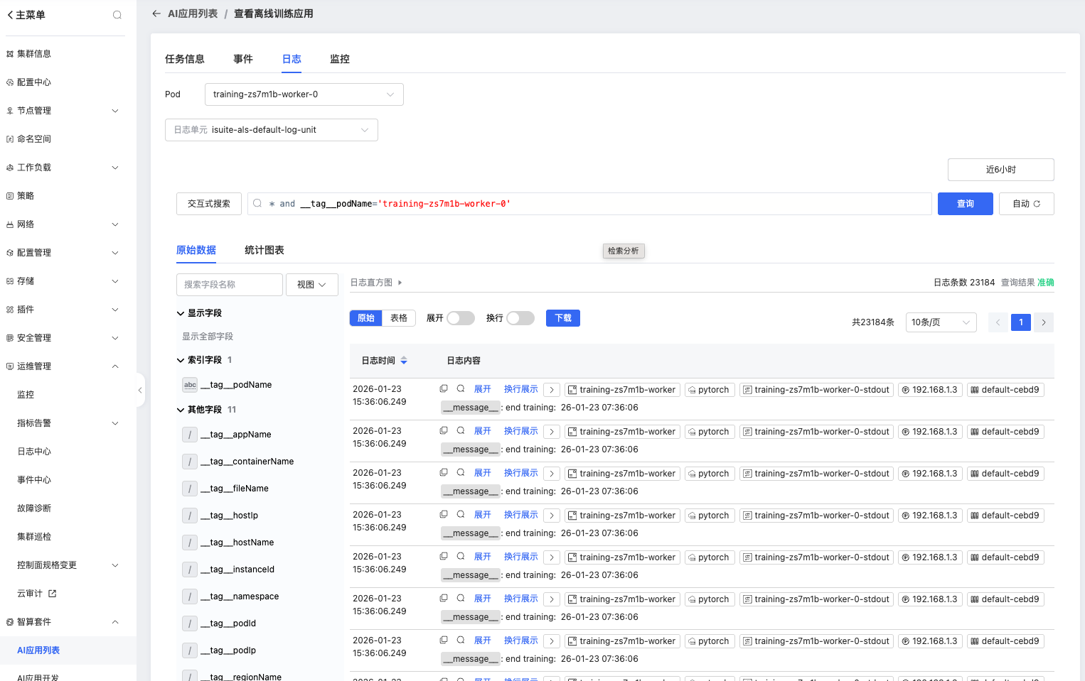
Task: Collapse the 其他字段 section
Action: (x=181, y=410)
